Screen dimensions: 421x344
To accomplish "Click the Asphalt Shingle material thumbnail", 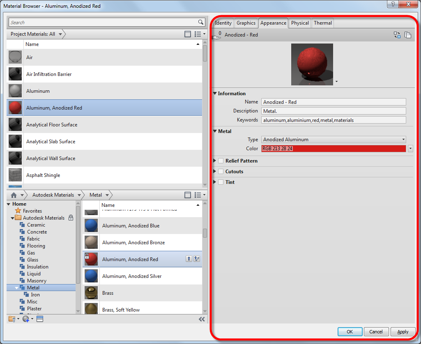I will 15,175.
